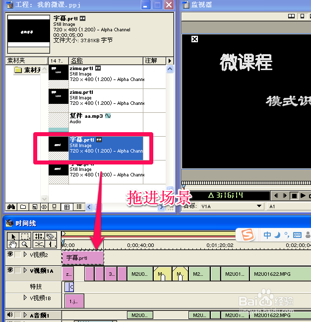This screenshot has width=311, height=322.
Task: Step one frame back in monitor
Action: click(276, 196)
